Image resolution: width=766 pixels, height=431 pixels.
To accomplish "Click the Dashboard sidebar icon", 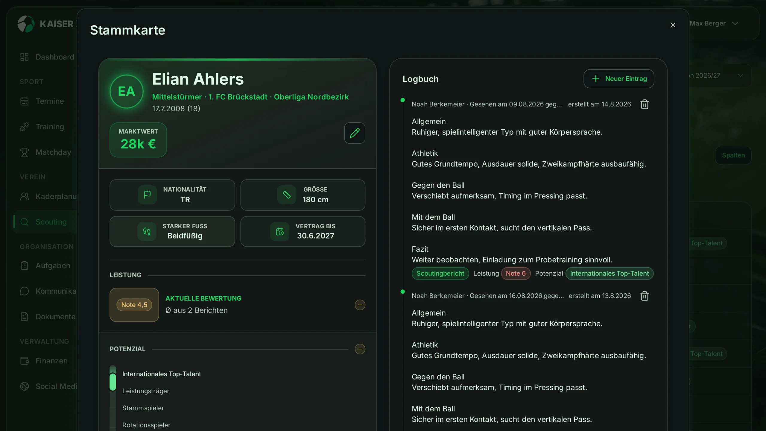I will tap(24, 57).
